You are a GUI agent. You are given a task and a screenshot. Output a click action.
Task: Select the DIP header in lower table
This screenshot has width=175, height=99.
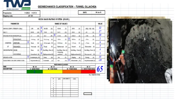59,79
